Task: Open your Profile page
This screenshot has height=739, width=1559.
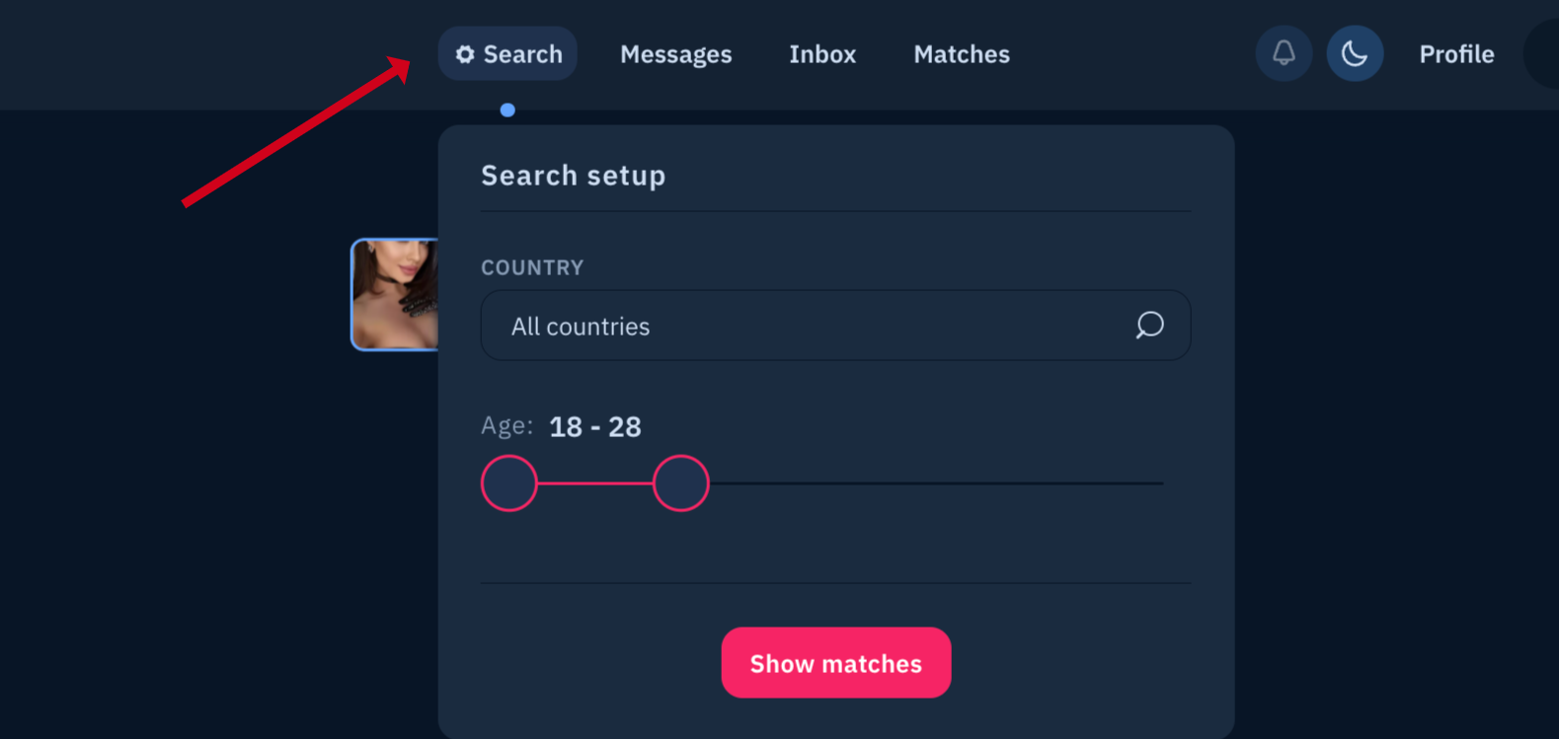Action: click(x=1456, y=54)
